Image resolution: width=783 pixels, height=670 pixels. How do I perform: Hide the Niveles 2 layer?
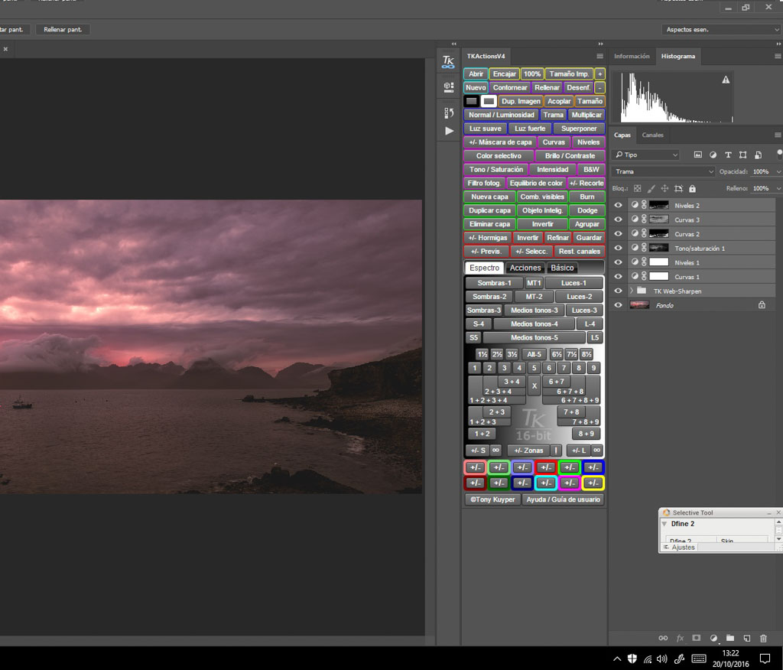pyautogui.click(x=618, y=206)
